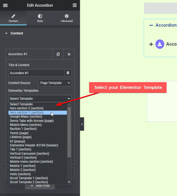This screenshot has width=177, height=196.
Task: Click the plus icon on second accordion
Action: 151,44
